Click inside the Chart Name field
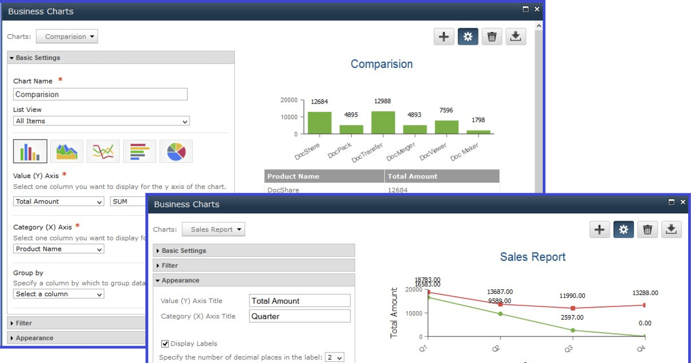Viewport: 691px width, 363px height. tap(100, 94)
